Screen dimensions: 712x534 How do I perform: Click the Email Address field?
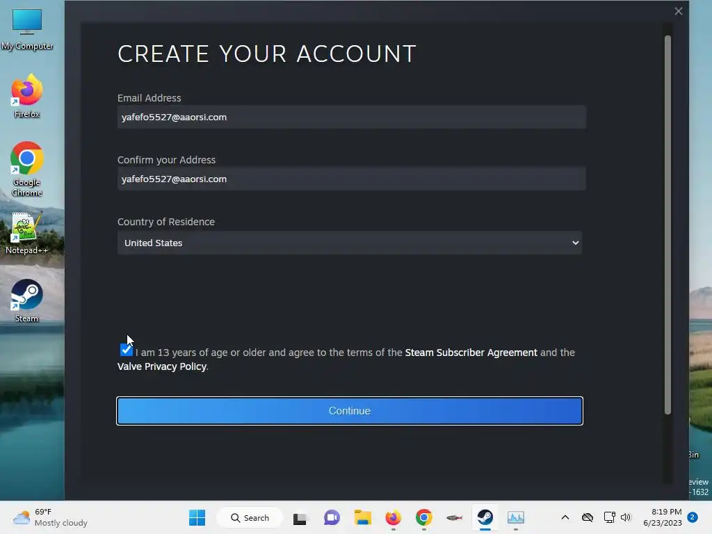pyautogui.click(x=351, y=117)
